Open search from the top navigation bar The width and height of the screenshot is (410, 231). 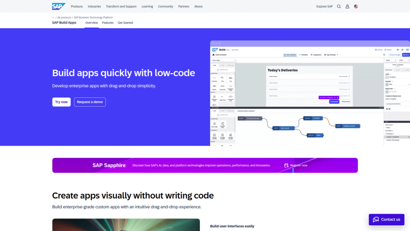coord(339,6)
